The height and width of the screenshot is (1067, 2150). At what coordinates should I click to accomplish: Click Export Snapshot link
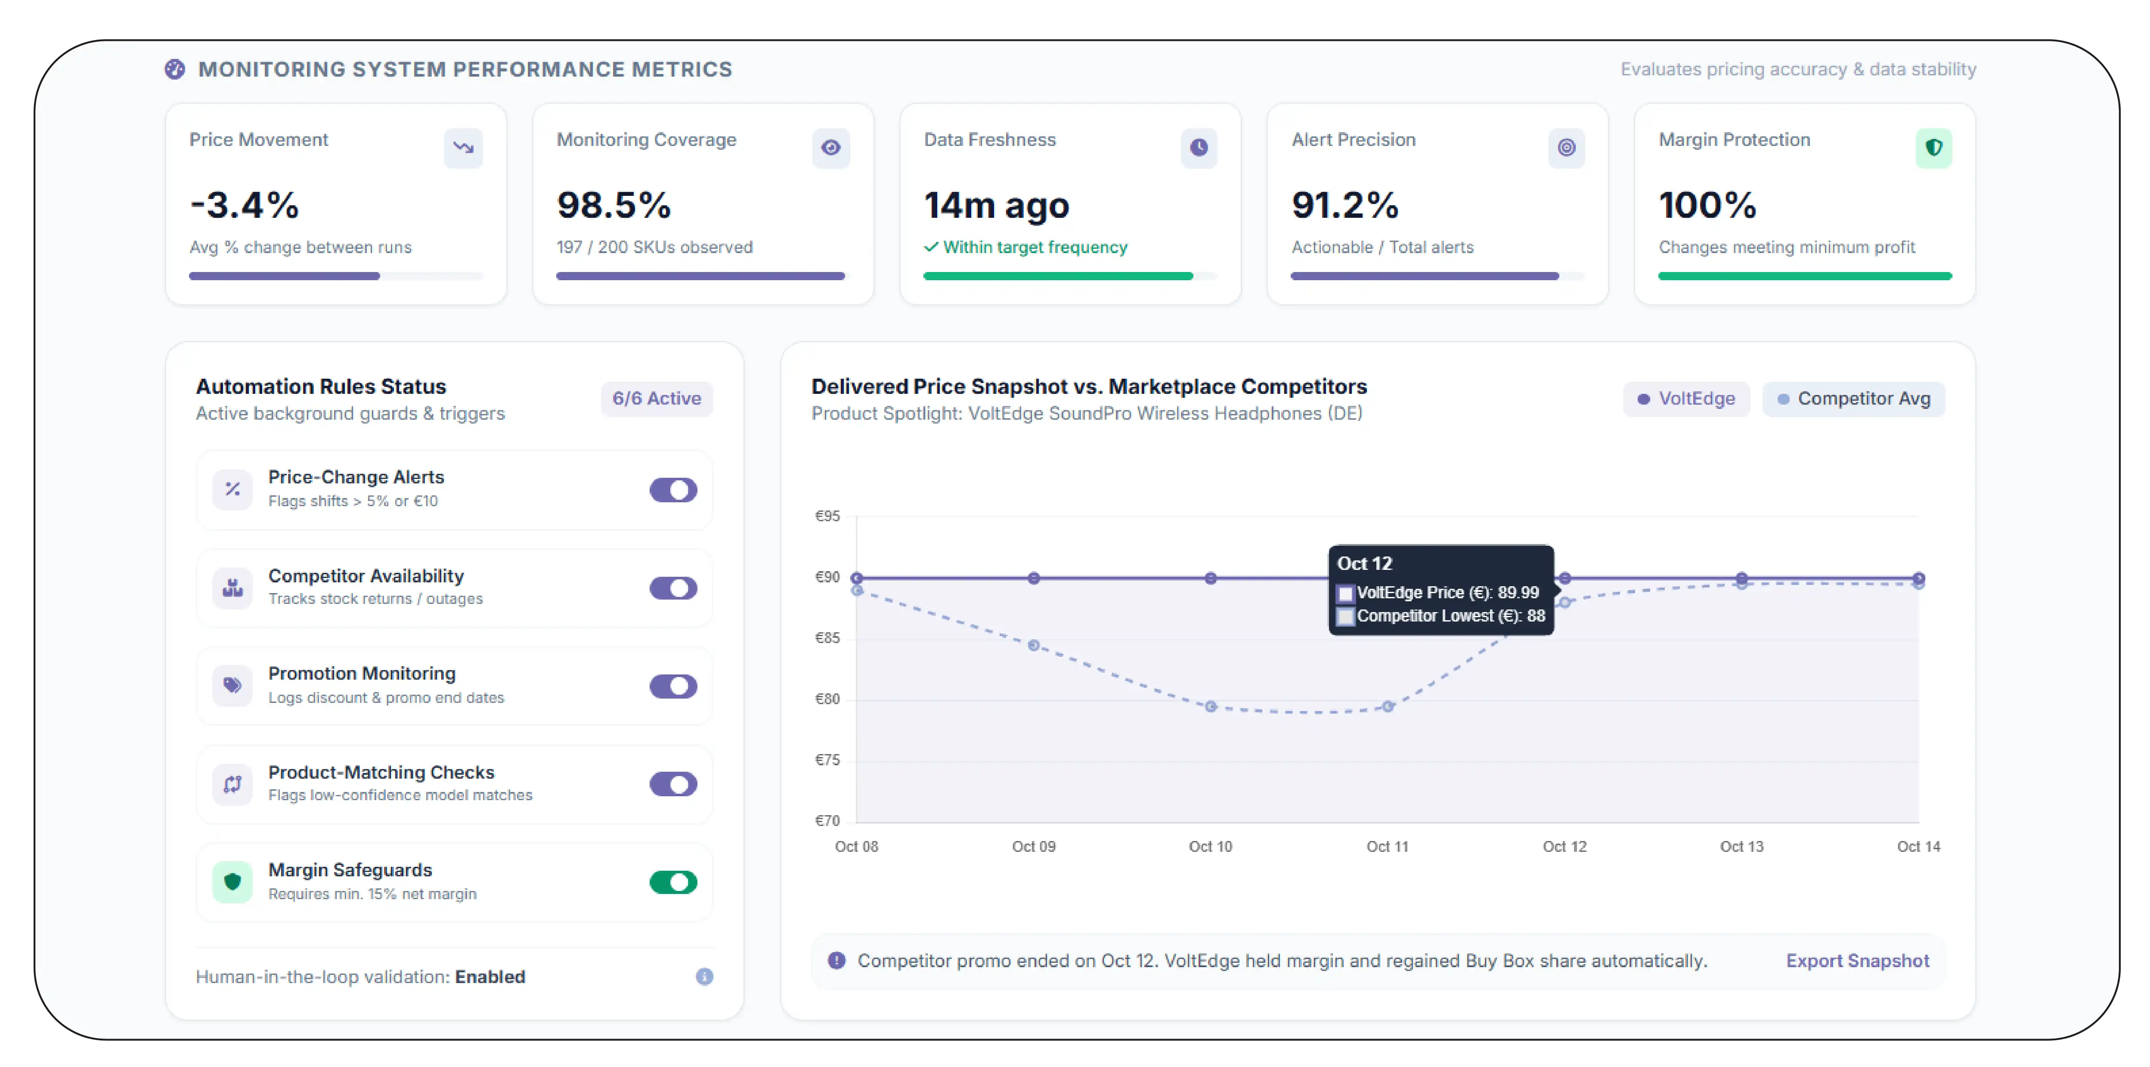(x=1857, y=960)
